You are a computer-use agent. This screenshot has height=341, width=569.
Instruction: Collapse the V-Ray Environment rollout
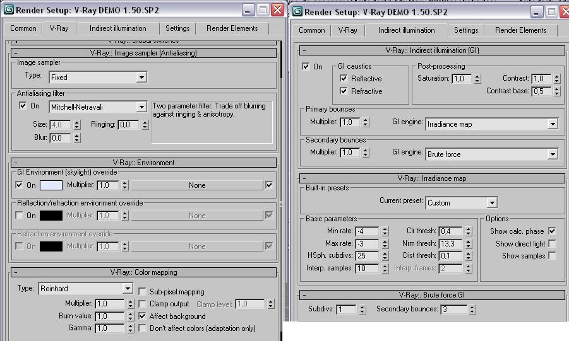(x=144, y=163)
